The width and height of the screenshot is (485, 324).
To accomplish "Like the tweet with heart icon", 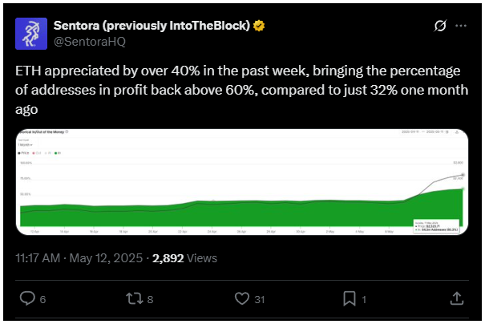I will coord(242,298).
